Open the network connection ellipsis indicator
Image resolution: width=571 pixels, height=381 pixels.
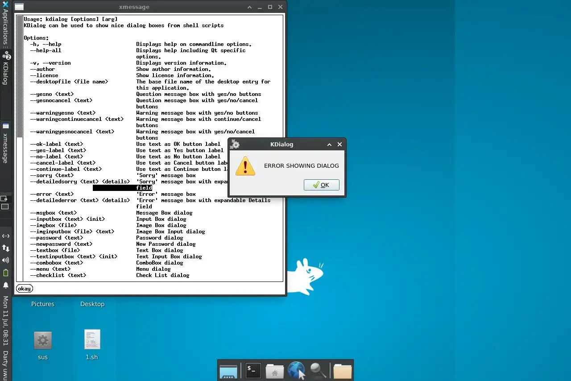tap(6, 236)
